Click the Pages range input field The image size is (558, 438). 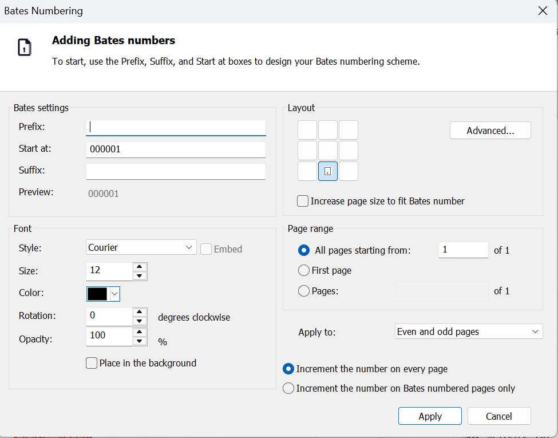(442, 291)
